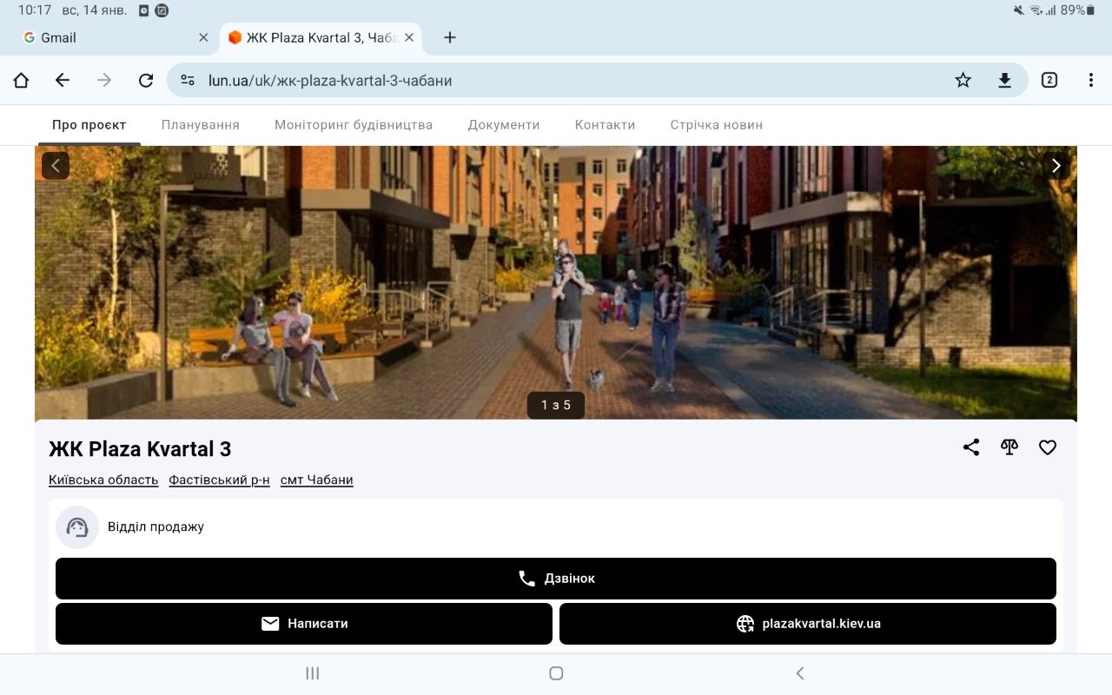The width and height of the screenshot is (1112, 695).
Task: Open browser downloads icon
Action: 1004,80
